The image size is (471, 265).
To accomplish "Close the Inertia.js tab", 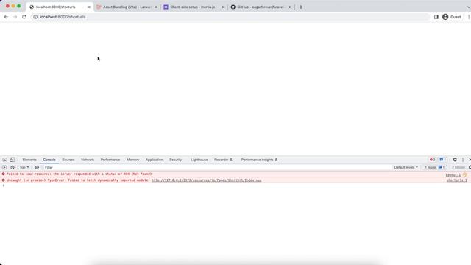I will (223, 7).
